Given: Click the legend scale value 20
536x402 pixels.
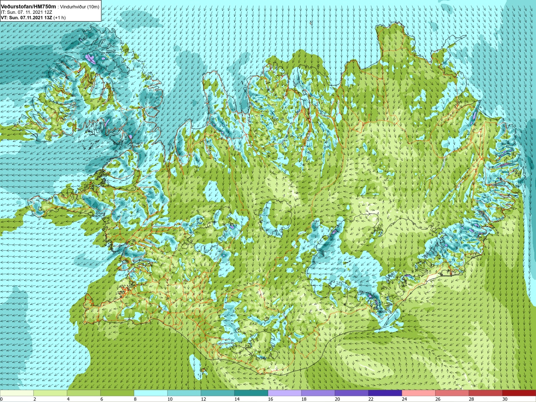Looking at the screenshot, I should pos(338,399).
